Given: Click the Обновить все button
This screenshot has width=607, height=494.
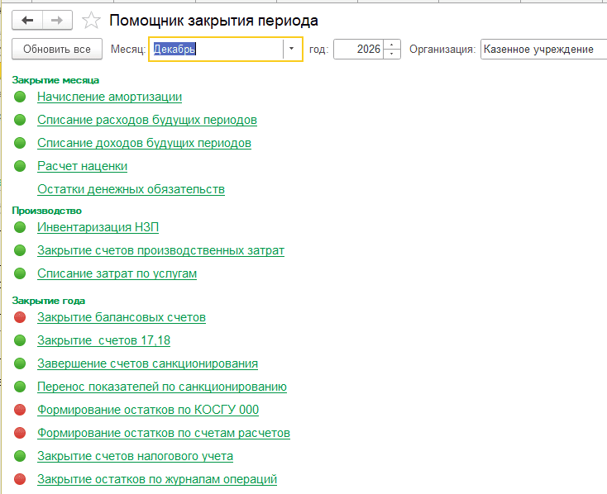Looking at the screenshot, I should [x=57, y=49].
